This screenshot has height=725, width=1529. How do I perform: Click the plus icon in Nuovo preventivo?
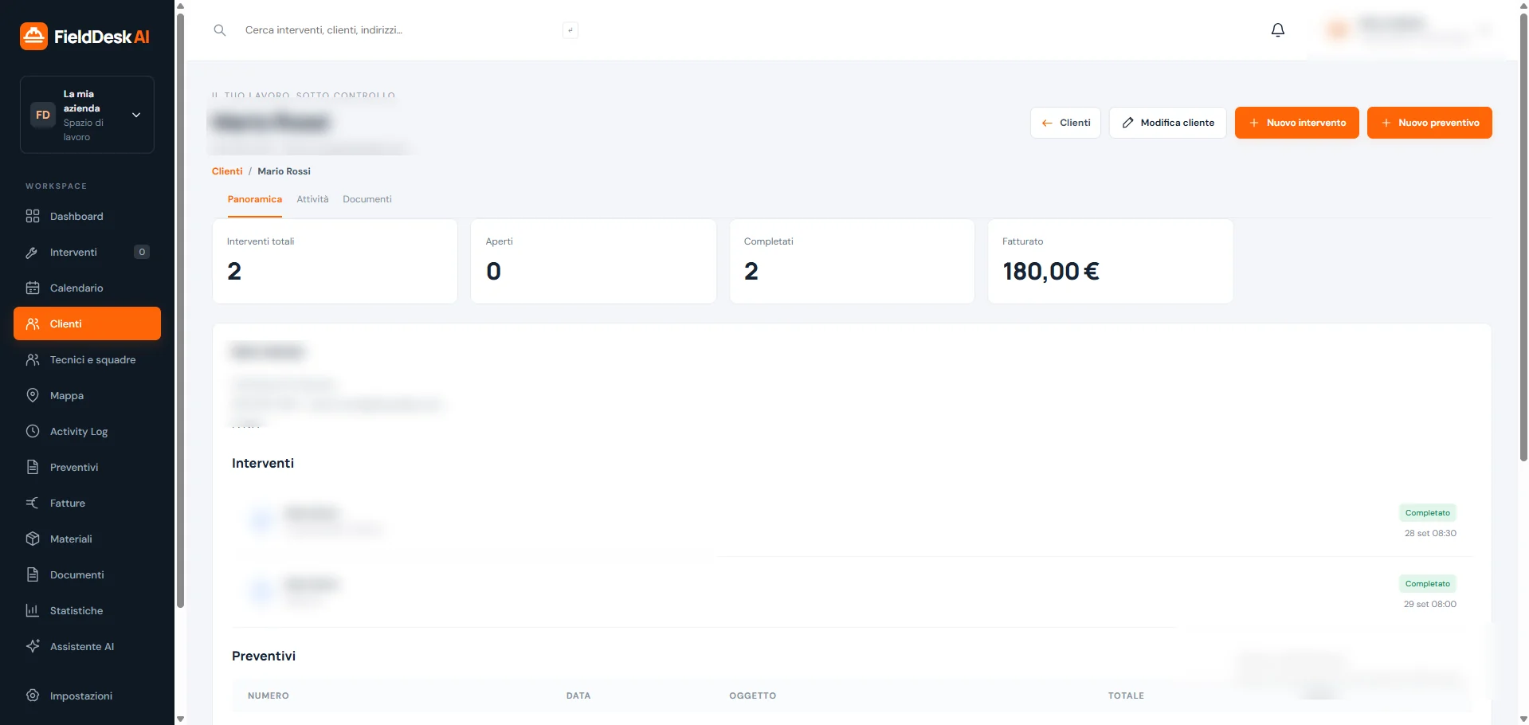[1386, 123]
